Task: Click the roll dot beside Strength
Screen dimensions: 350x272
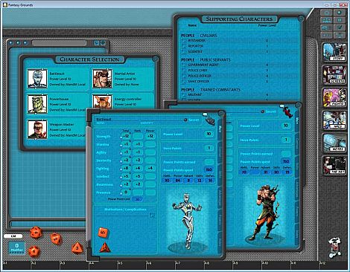Action: click(121, 137)
